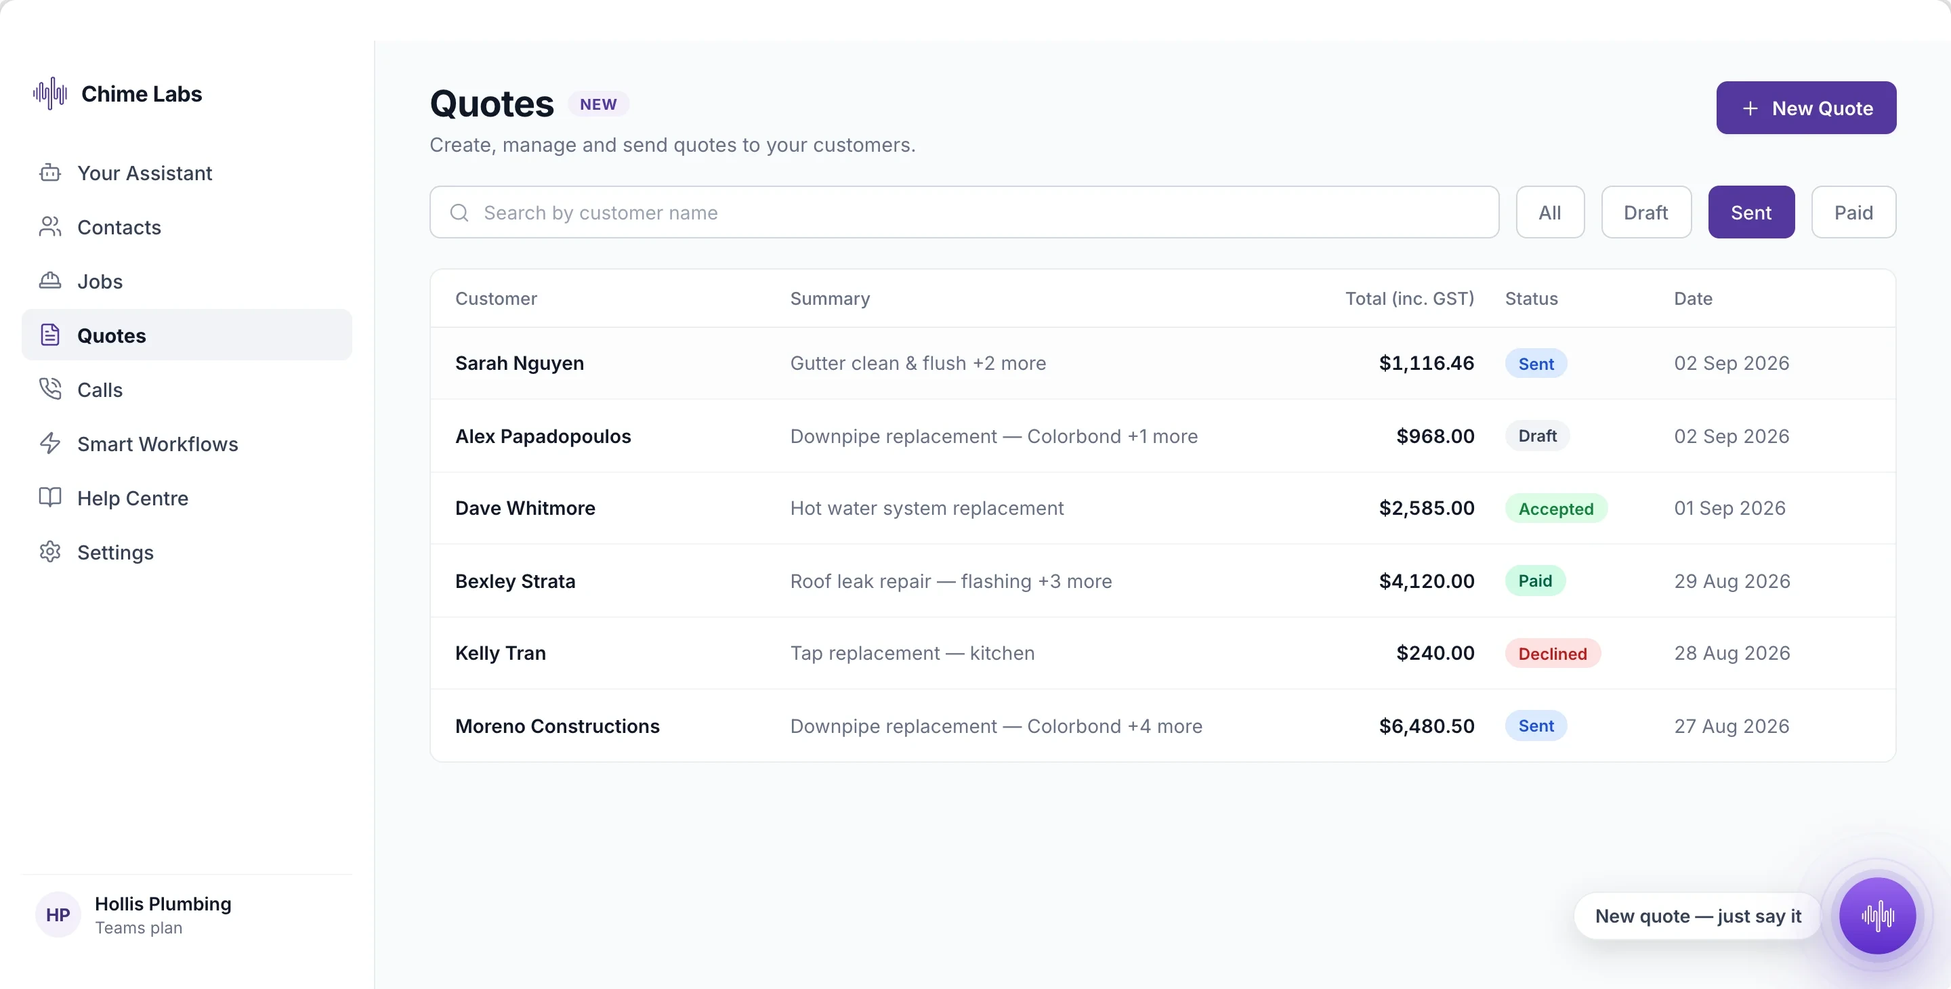Click New Quote label on the purple button
The image size is (1951, 989).
tap(1822, 108)
